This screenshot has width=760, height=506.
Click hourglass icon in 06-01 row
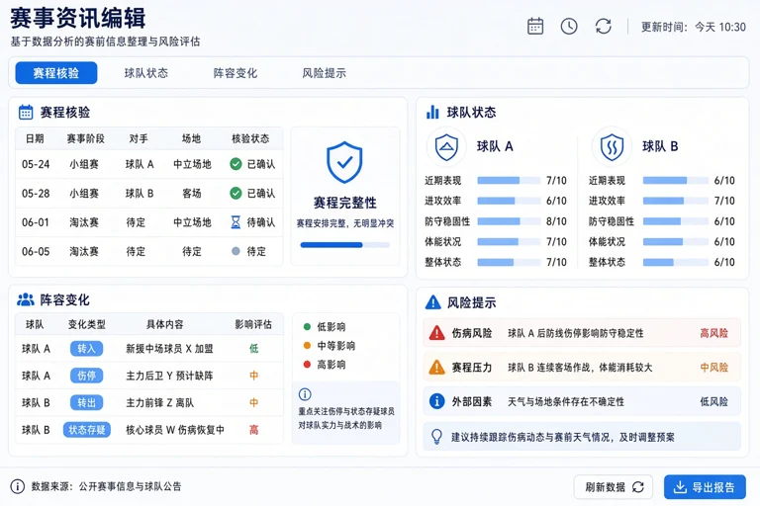click(x=236, y=222)
